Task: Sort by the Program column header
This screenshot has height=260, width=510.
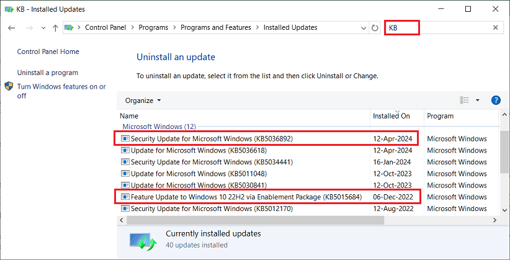Action: click(x=461, y=116)
